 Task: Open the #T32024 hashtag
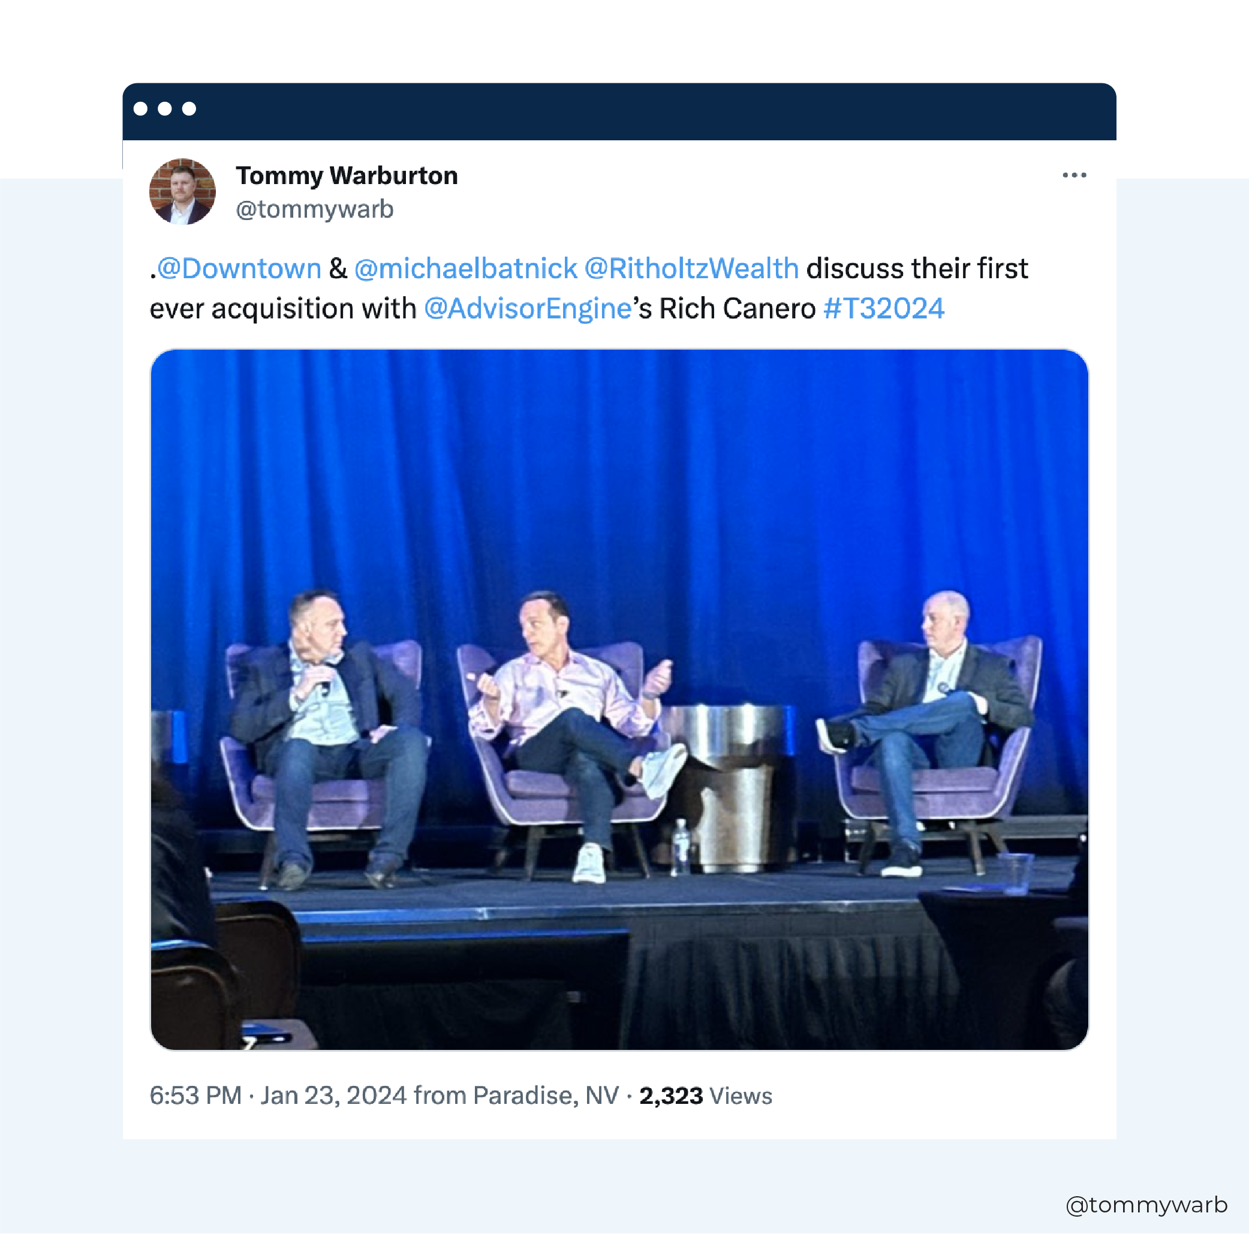[884, 309]
